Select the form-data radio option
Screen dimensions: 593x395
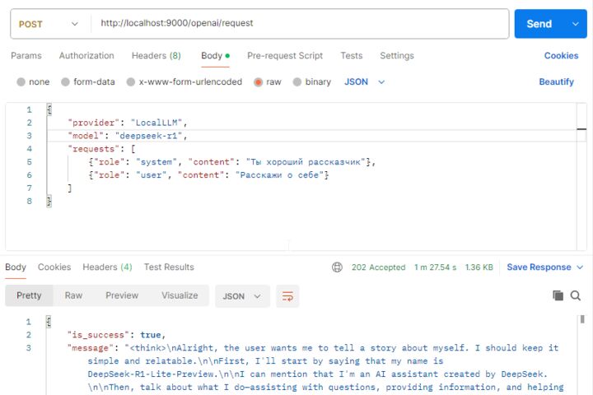[x=65, y=82]
